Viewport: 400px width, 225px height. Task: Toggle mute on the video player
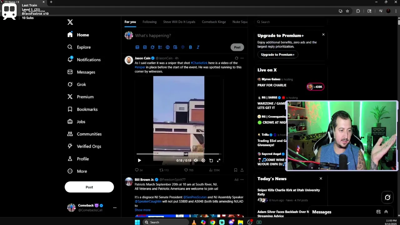tap(196, 160)
